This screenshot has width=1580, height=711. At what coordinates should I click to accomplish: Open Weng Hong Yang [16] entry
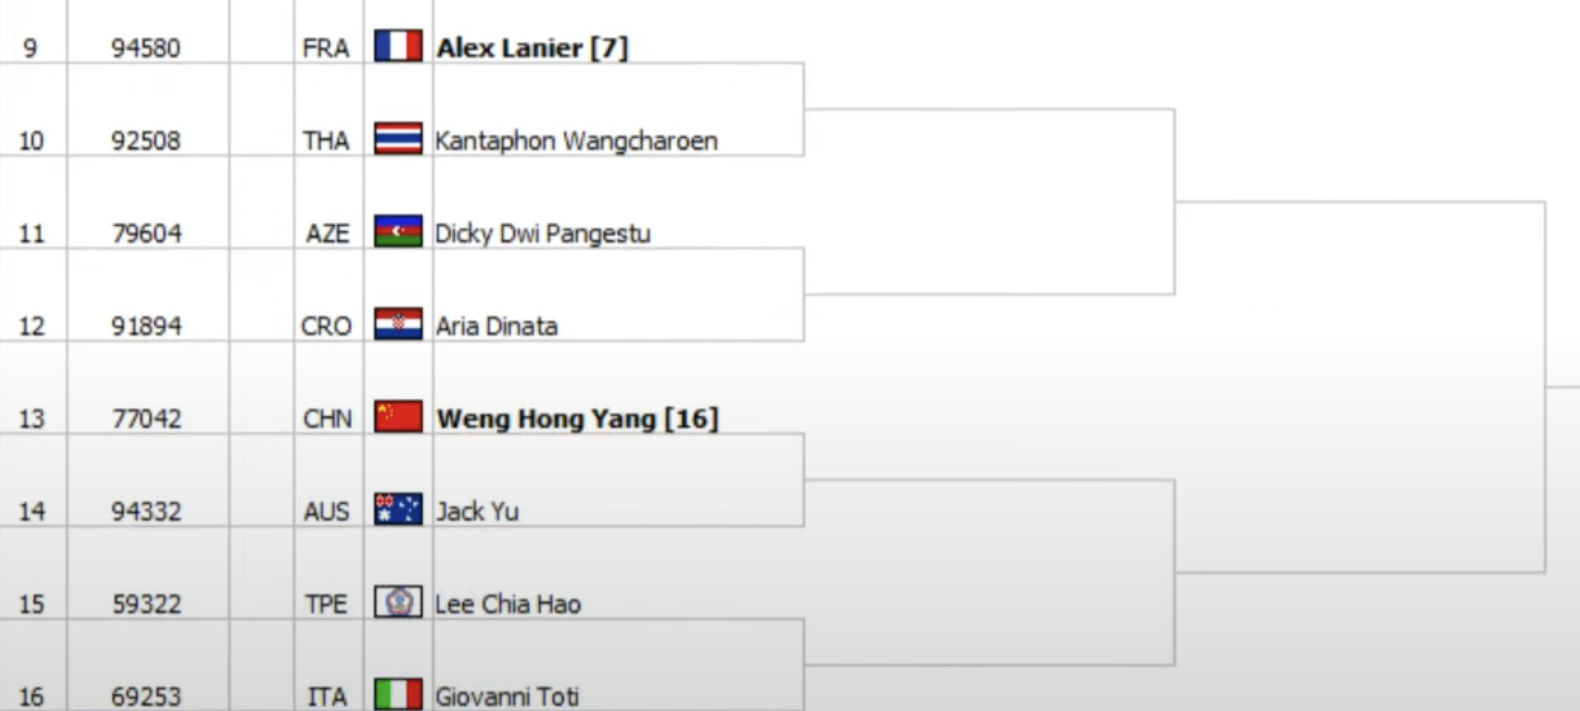577,419
